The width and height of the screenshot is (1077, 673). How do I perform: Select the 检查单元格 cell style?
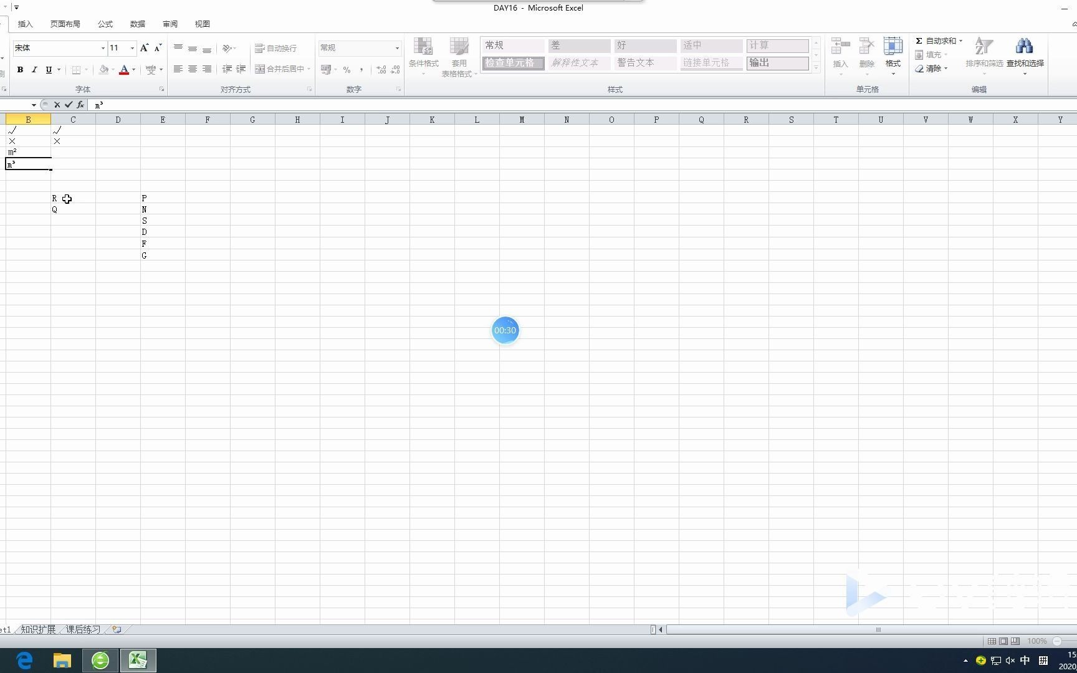coord(513,63)
